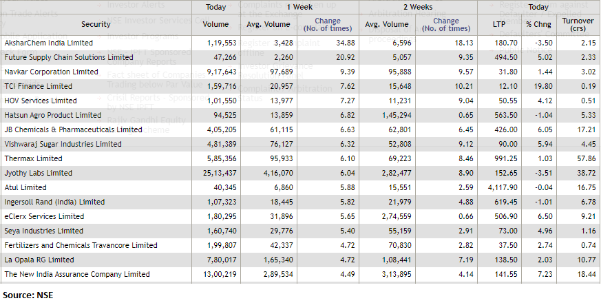Click AksharChem today volume 1,19,553

[x=222, y=43]
